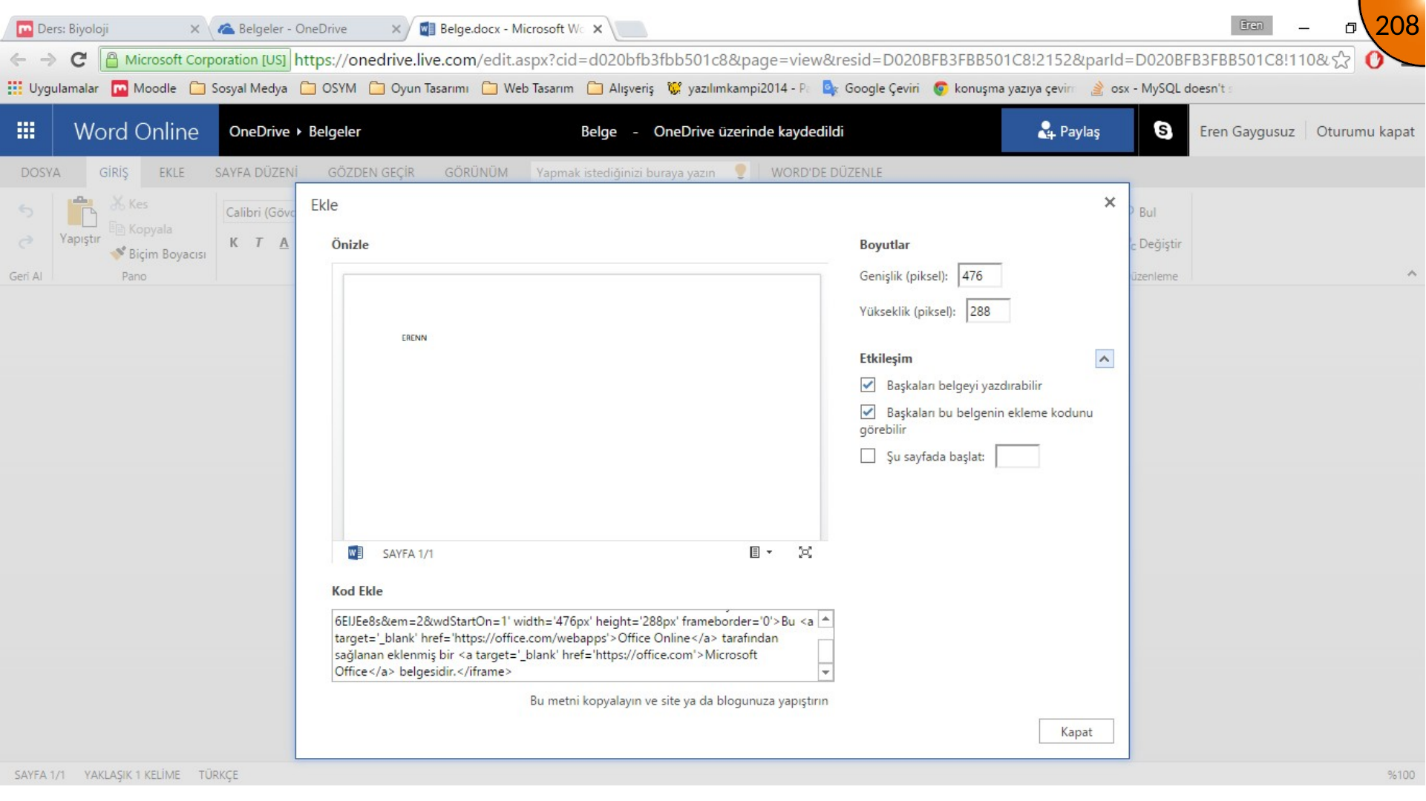
Task: Open the SAYFA DÜZENİ tab
Action: point(256,172)
